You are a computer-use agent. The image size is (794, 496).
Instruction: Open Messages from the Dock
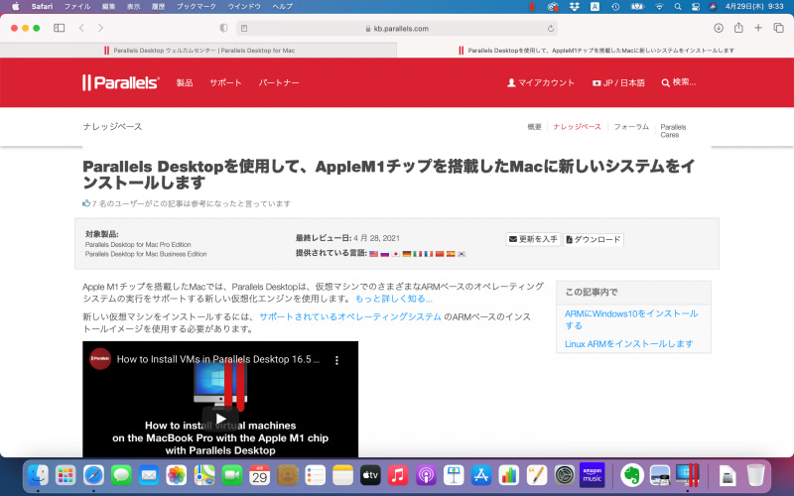(121, 475)
